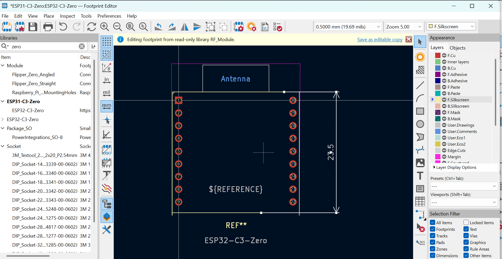Switch units to millimeters
The image size is (502, 259).
pos(107,106)
